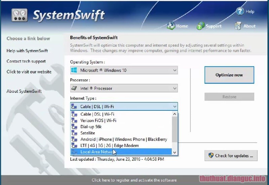Choose LTE | 4G | 3G | 2G | Edge Modem
The width and height of the screenshot is (269, 185).
[x=121, y=145]
